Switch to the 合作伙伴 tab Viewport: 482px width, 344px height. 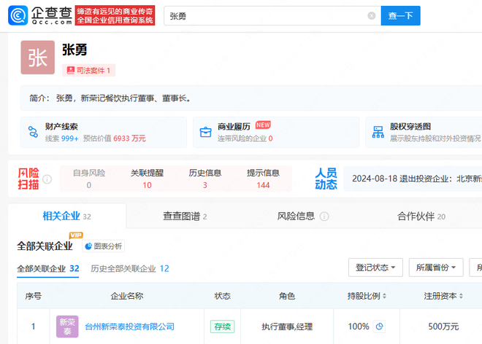(421, 216)
